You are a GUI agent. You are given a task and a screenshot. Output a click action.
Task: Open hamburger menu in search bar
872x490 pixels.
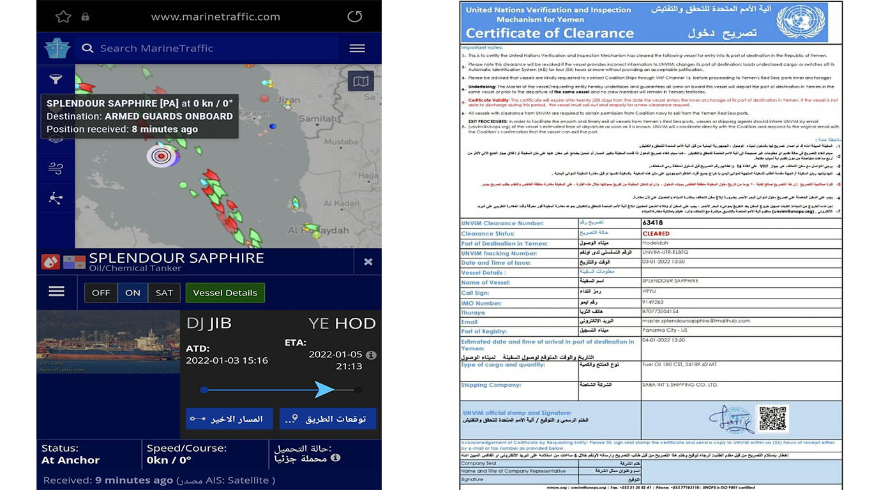point(357,48)
